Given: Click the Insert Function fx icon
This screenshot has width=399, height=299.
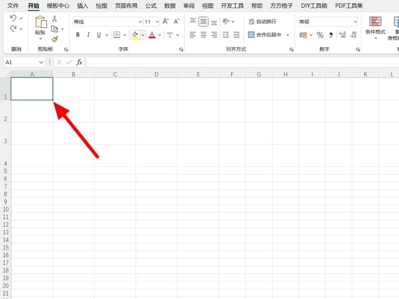Looking at the screenshot, I should coord(79,62).
